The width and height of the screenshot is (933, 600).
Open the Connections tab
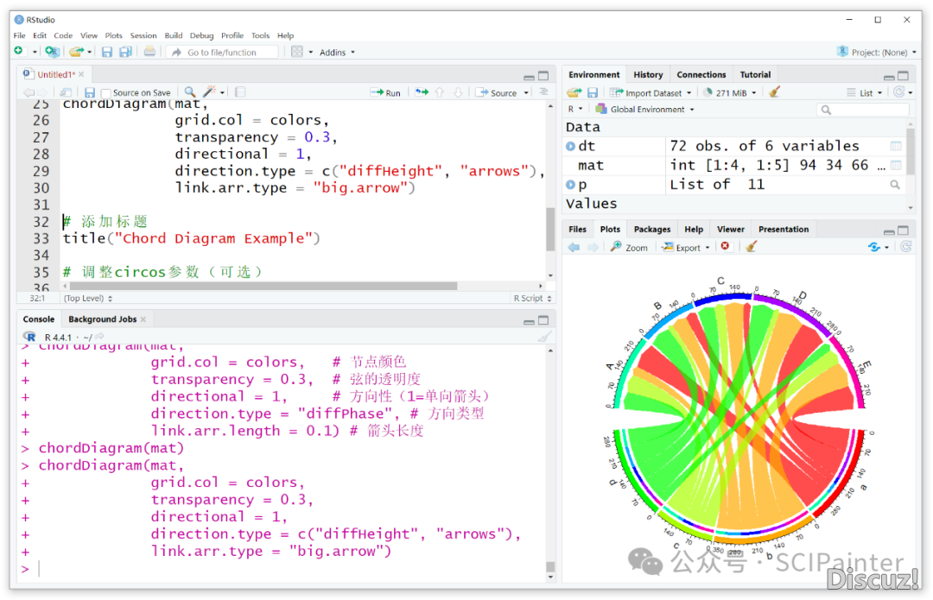tap(701, 74)
